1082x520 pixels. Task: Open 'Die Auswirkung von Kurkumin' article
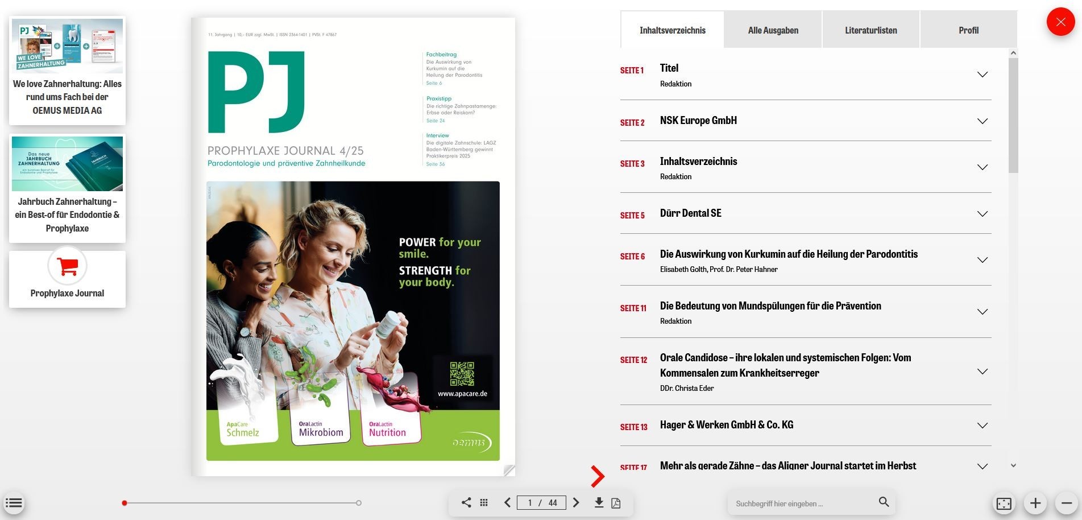pyautogui.click(x=789, y=254)
